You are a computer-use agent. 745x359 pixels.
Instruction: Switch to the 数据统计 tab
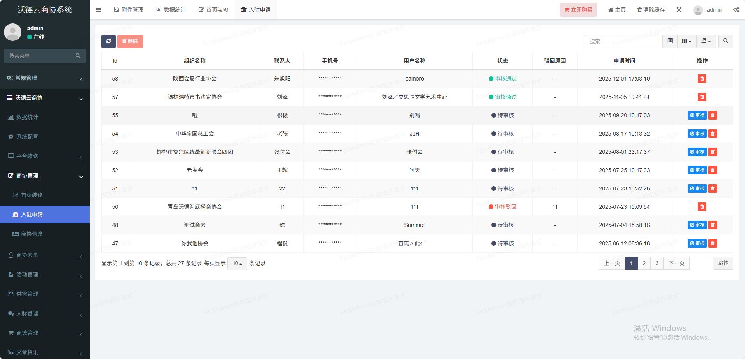point(171,10)
